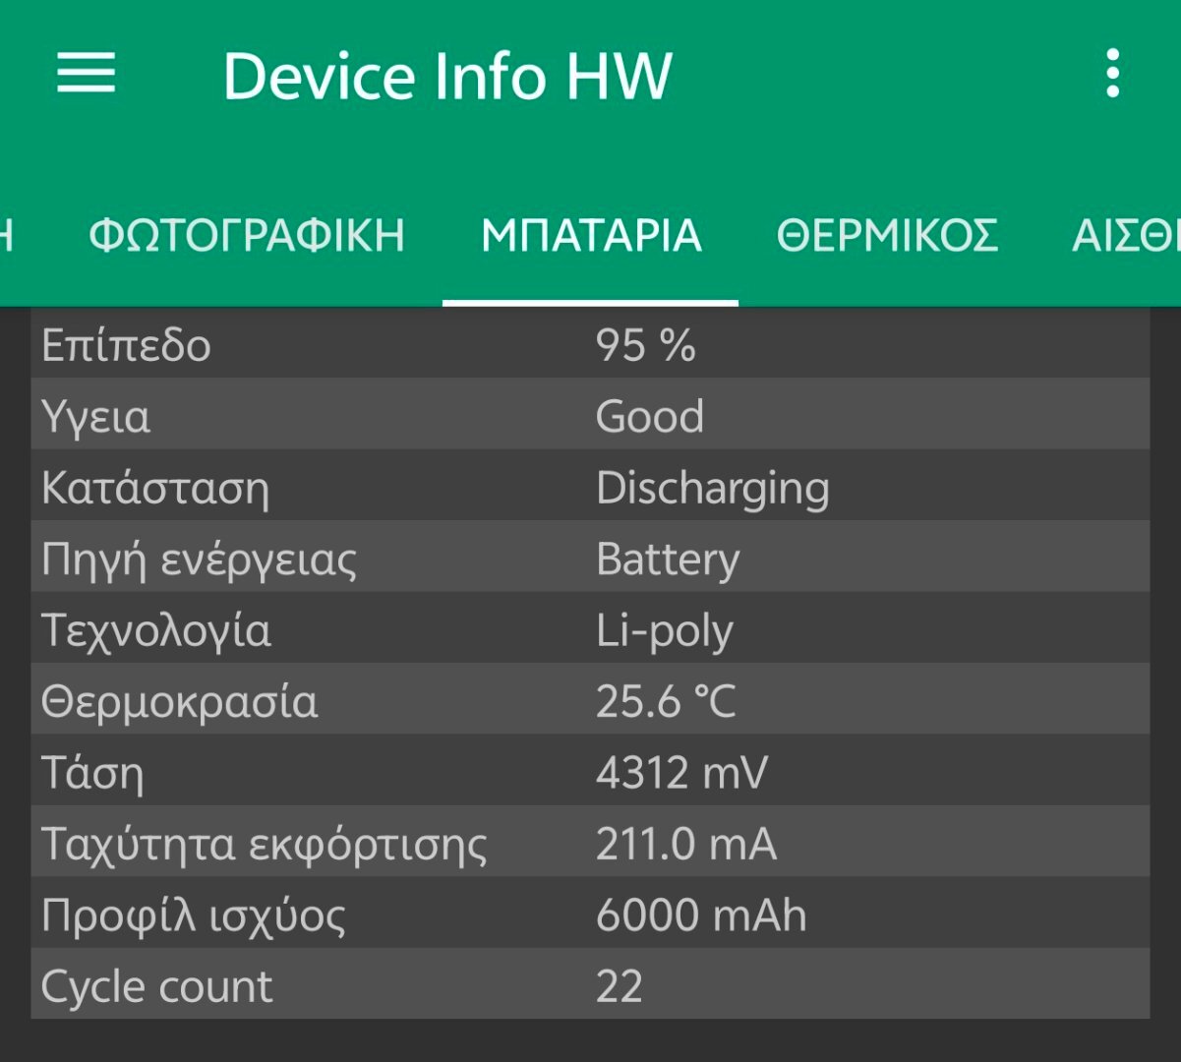
Task: Select the Υγεια label
Action: pyautogui.click(x=95, y=417)
